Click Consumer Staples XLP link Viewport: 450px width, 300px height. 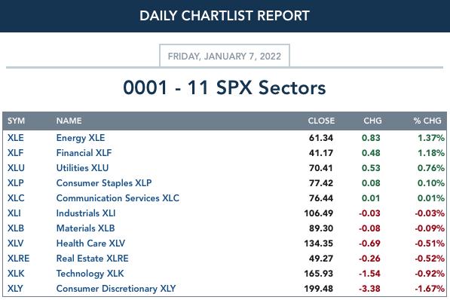[104, 183]
